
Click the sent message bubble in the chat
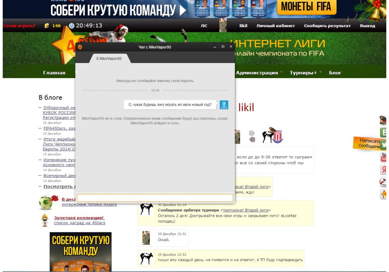[x=170, y=105]
